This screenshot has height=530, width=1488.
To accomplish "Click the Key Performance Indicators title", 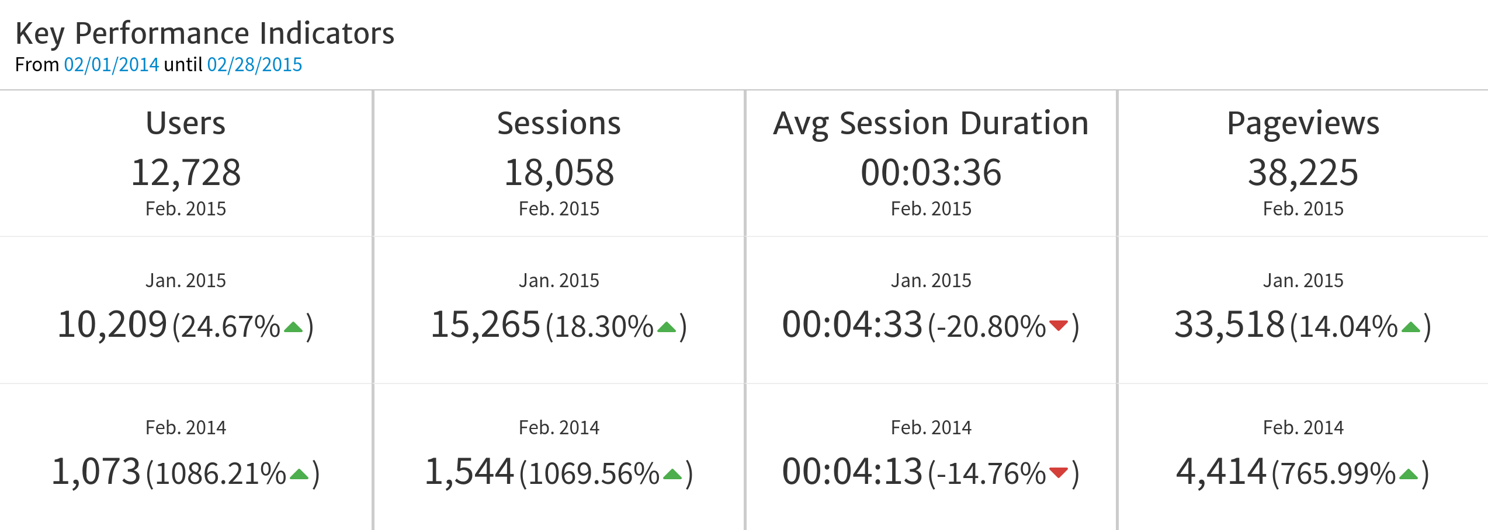I will 204,33.
